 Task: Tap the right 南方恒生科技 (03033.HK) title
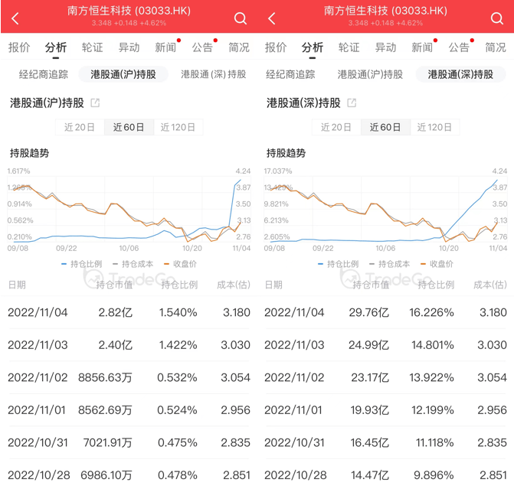(385, 11)
